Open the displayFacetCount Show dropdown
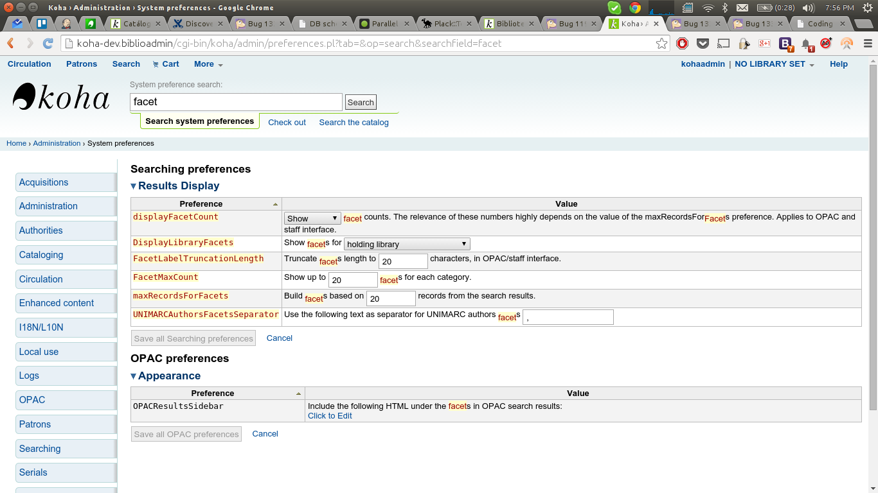878x493 pixels. click(312, 218)
